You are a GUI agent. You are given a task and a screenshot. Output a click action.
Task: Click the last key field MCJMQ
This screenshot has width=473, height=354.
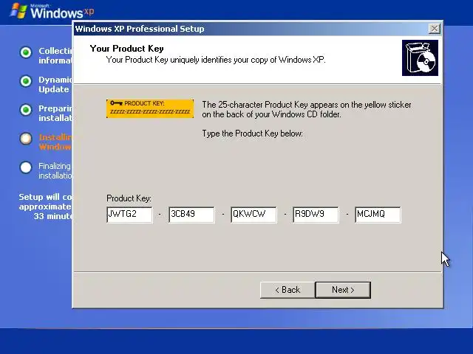coord(378,215)
